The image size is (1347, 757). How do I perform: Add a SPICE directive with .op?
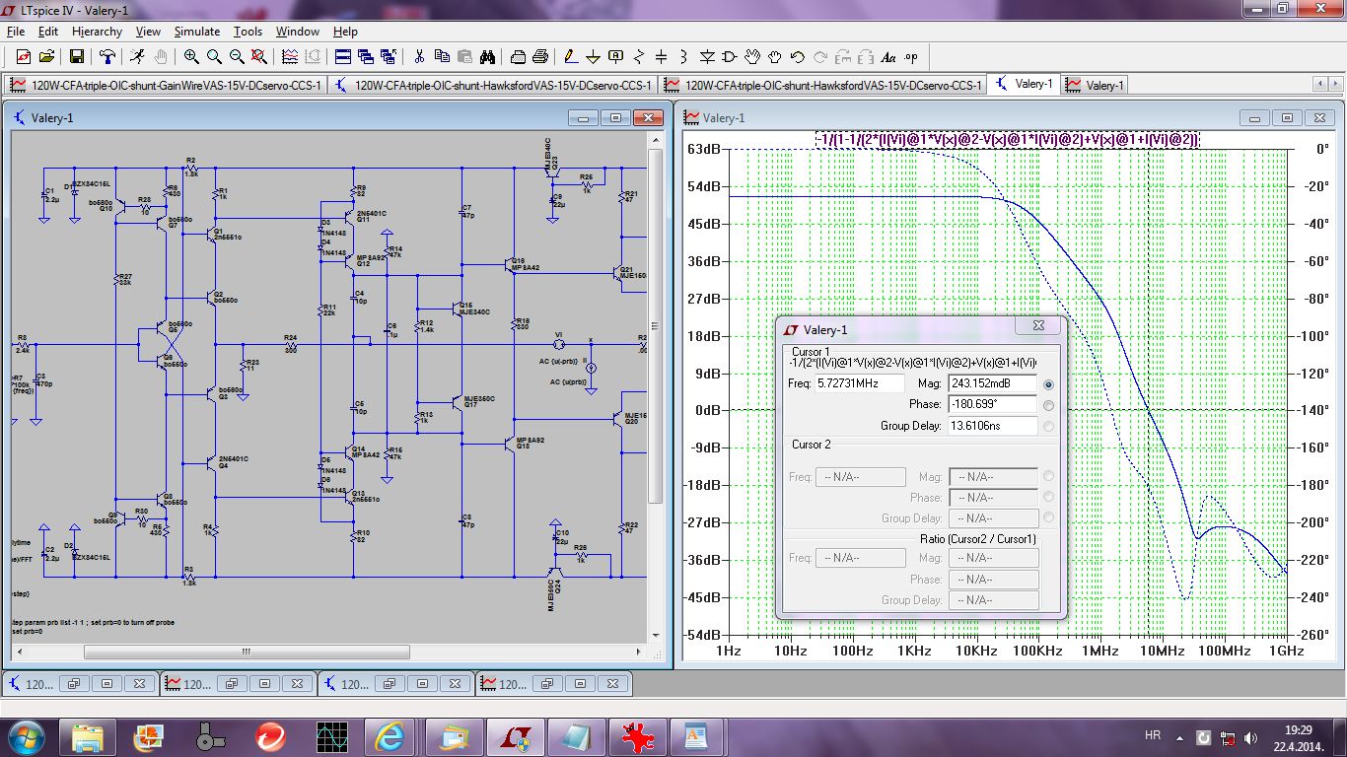coord(911,57)
